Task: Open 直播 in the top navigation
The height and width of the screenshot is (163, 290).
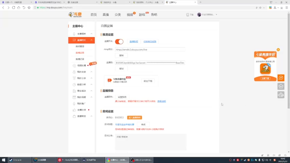Action: (x=105, y=14)
